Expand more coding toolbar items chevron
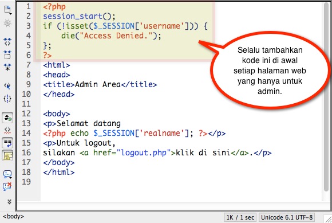332x223 pixels. (9, 201)
